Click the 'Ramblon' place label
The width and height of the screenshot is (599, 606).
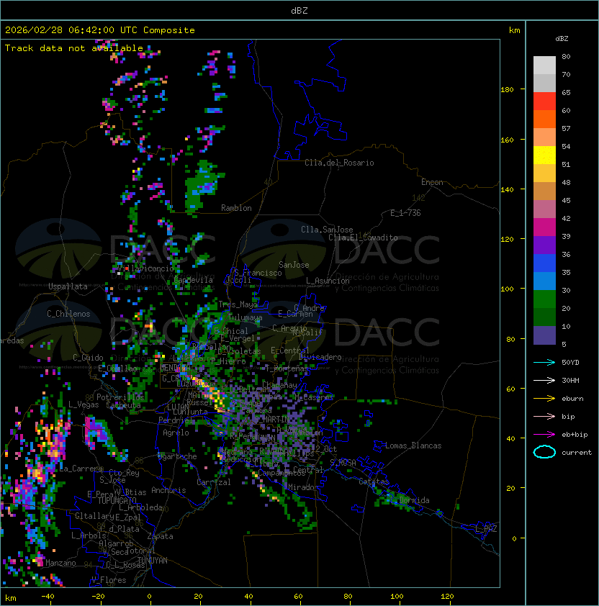tap(236, 208)
